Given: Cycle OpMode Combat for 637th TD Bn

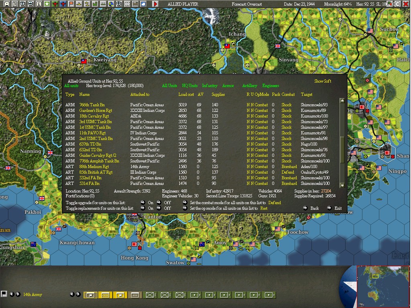Looking at the screenshot, I should [261, 144].
